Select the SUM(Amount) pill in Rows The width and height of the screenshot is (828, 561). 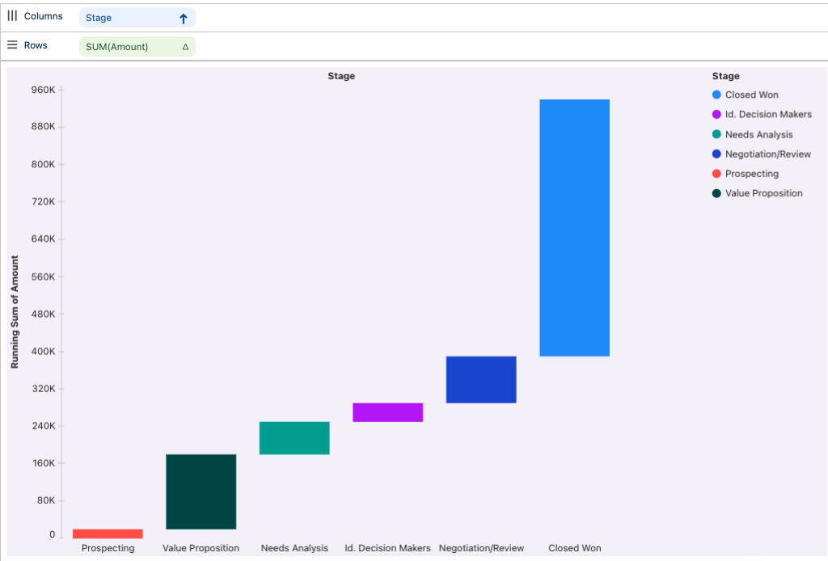tap(137, 46)
